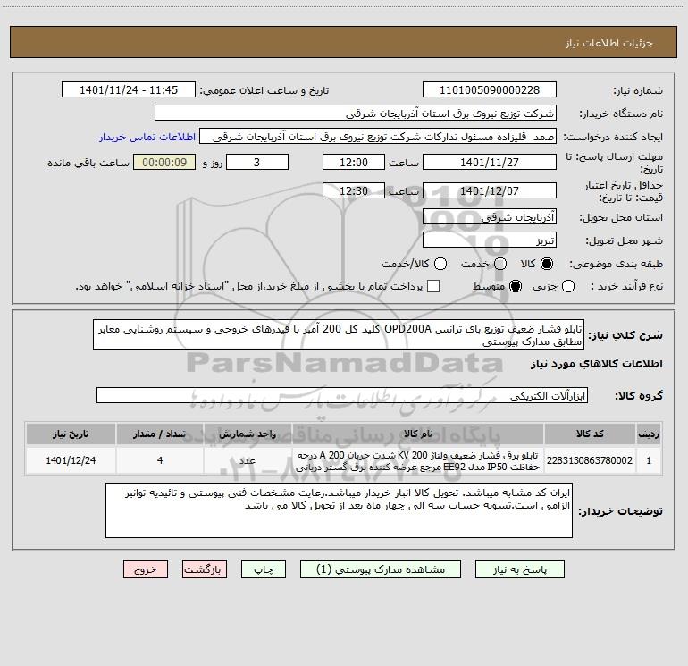Click the response deadline date 1401/11/27
688x666 pixels.
tap(490, 162)
